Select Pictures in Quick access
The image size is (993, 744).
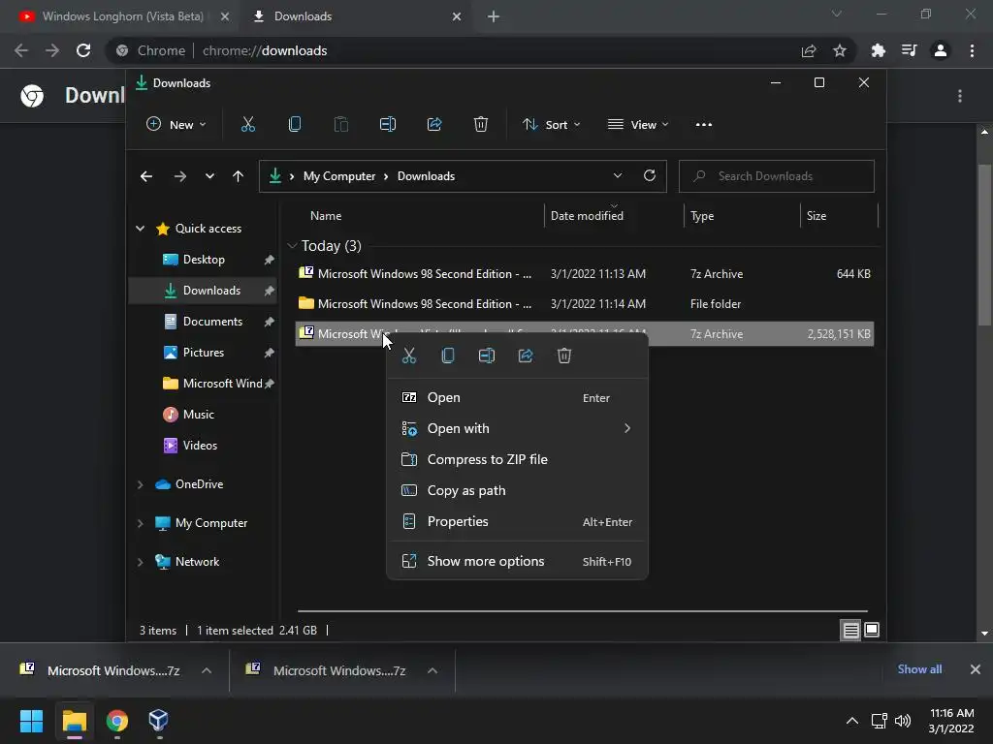pyautogui.click(x=204, y=353)
